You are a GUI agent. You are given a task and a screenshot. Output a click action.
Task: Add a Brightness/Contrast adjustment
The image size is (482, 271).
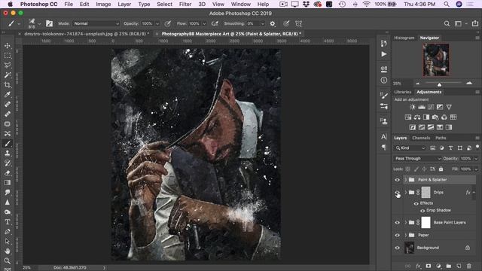(x=413, y=107)
